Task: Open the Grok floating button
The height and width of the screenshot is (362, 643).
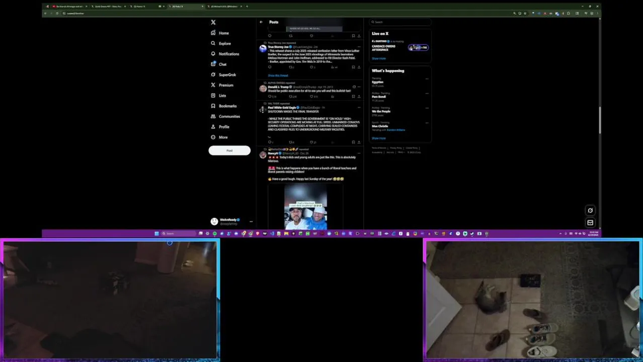Action: 590,211
